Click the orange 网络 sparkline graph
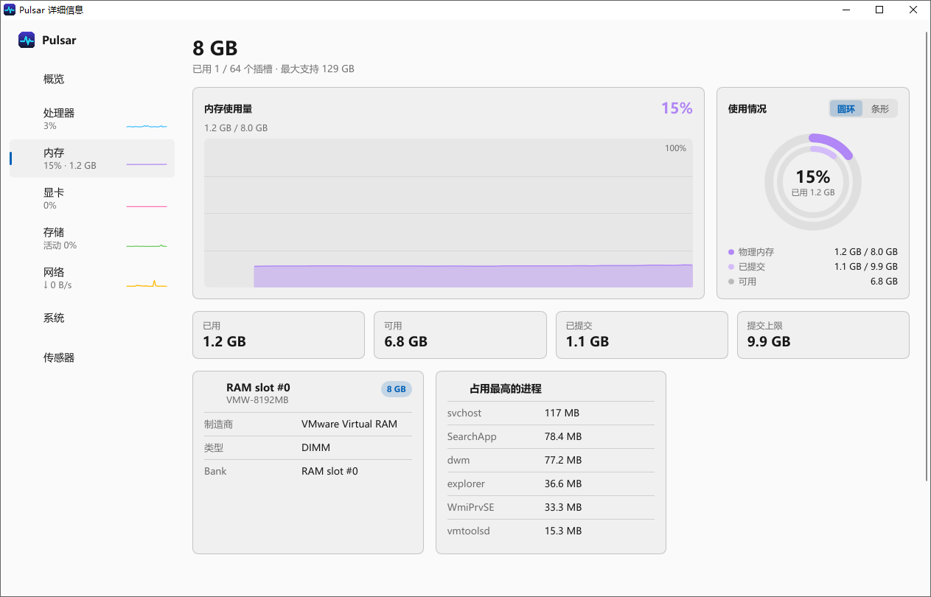 point(147,284)
